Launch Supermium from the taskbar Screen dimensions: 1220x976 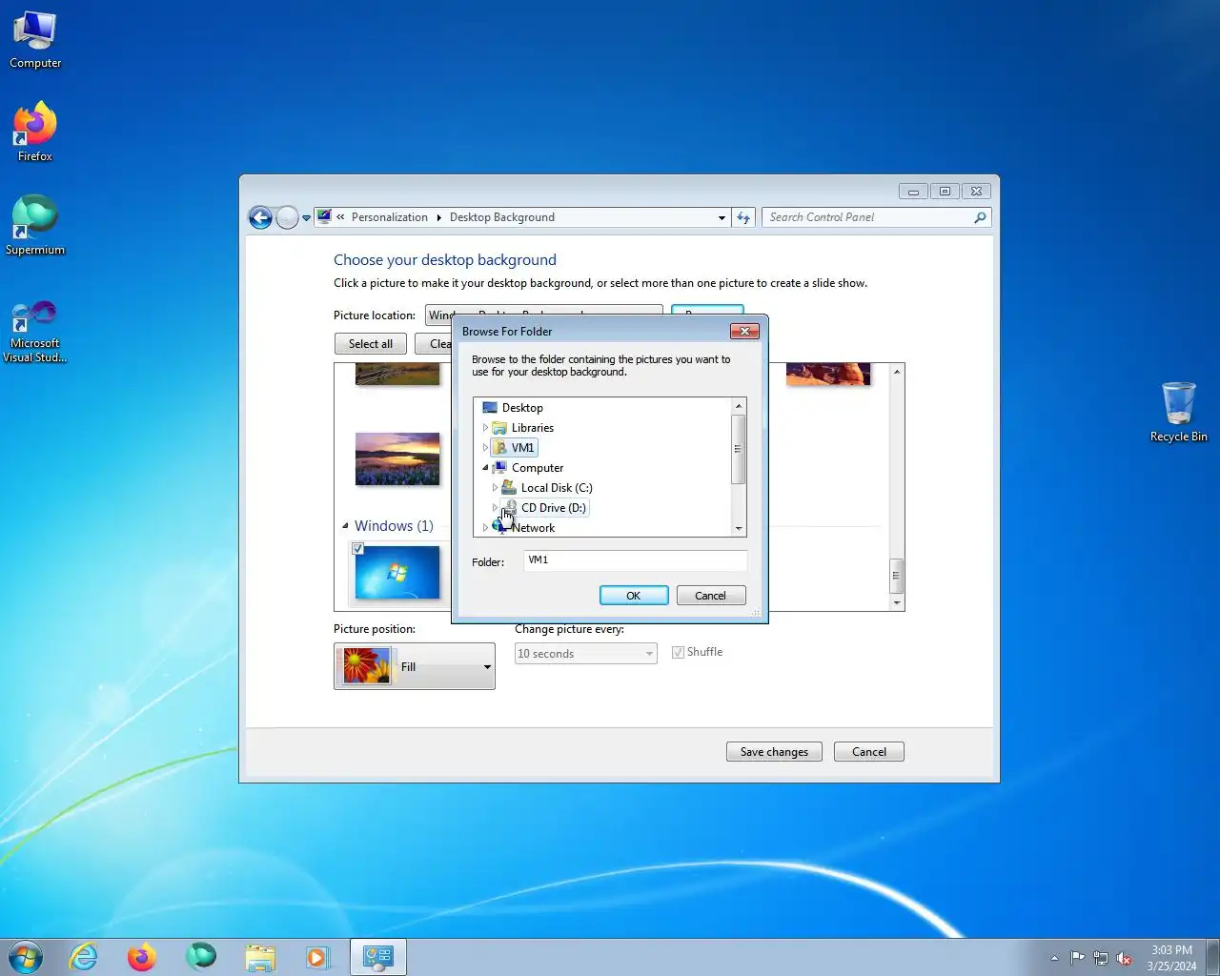click(x=201, y=956)
